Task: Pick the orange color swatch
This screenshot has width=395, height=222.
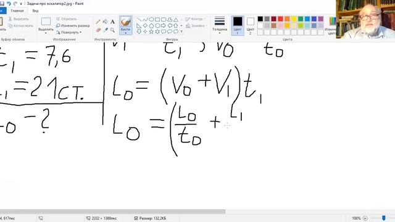Action: click(287, 19)
